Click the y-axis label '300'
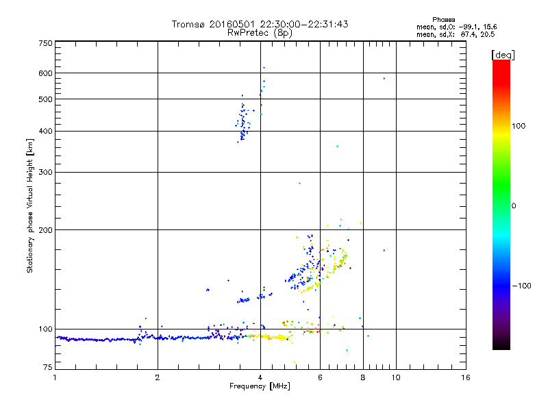The height and width of the screenshot is (411, 548). click(x=45, y=173)
